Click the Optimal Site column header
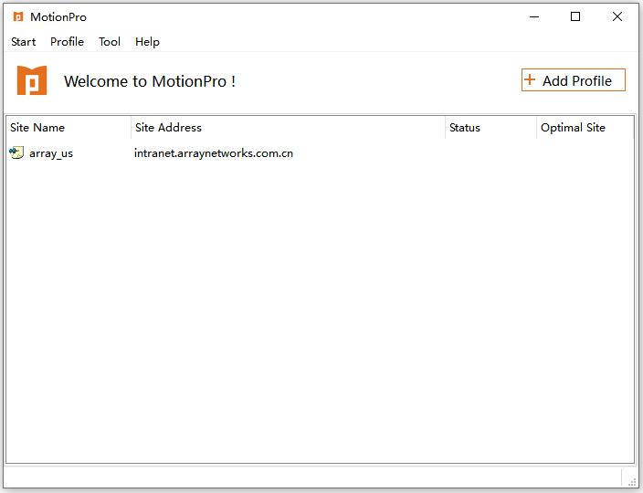The width and height of the screenshot is (643, 493). pos(585,128)
